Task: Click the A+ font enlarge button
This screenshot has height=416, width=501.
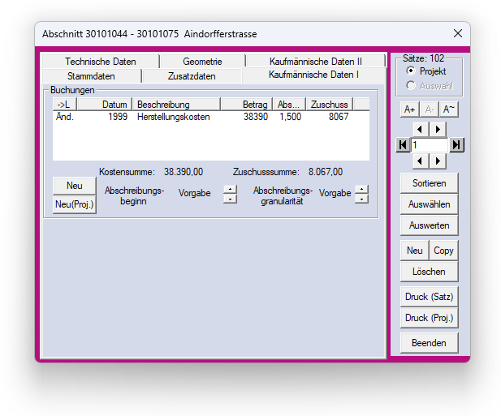Action: tap(409, 109)
